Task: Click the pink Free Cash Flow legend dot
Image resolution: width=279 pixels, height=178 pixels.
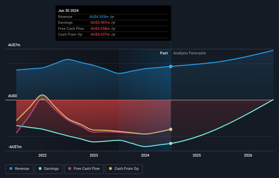Action: point(70,168)
